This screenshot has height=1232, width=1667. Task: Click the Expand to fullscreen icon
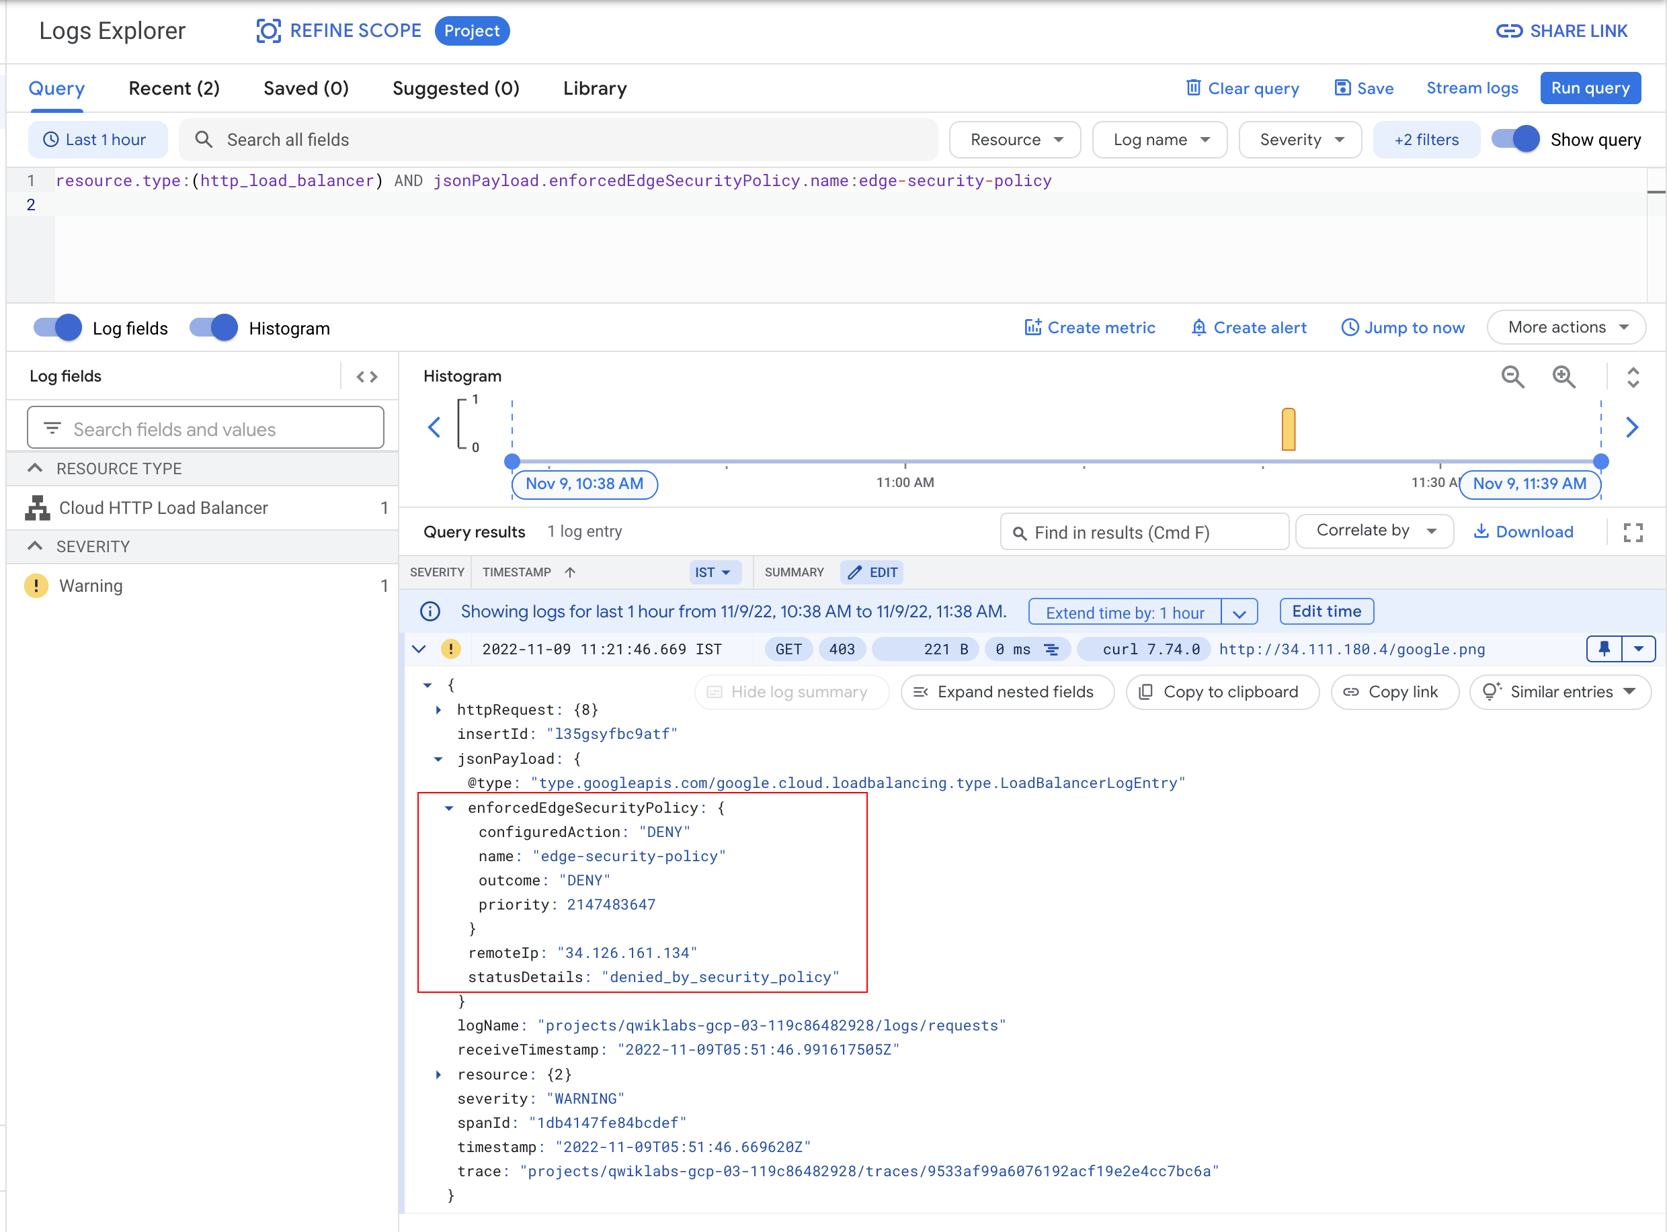pyautogui.click(x=1633, y=532)
